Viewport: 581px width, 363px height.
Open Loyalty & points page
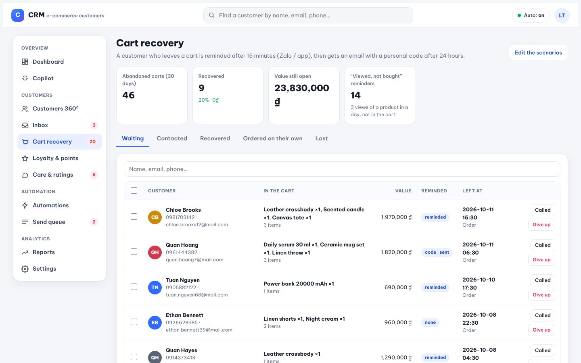[60, 158]
